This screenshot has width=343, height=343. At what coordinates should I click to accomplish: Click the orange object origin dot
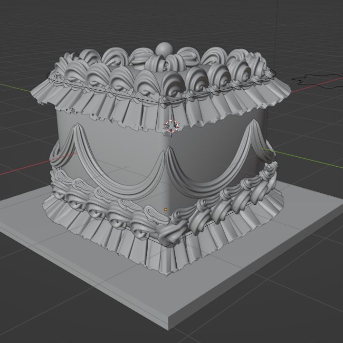(x=166, y=210)
